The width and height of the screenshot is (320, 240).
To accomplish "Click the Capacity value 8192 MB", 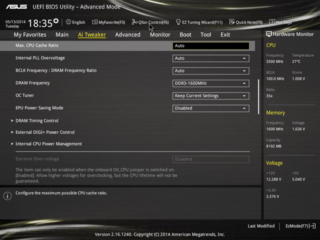I will point(273,146).
